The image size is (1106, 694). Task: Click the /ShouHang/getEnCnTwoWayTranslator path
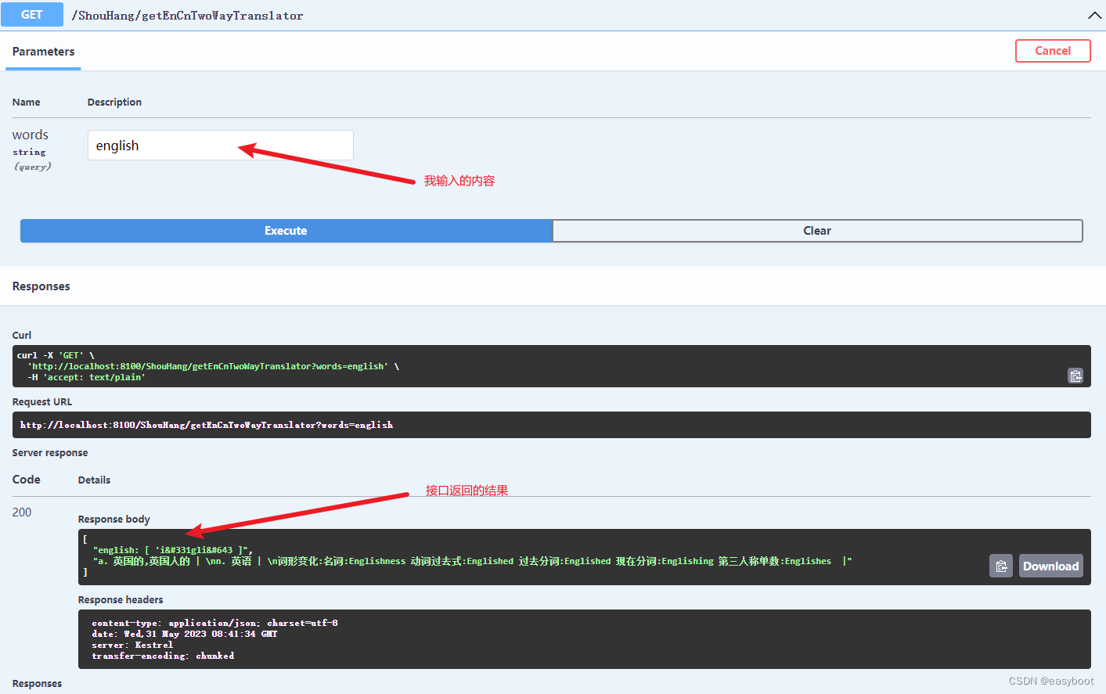(x=188, y=16)
